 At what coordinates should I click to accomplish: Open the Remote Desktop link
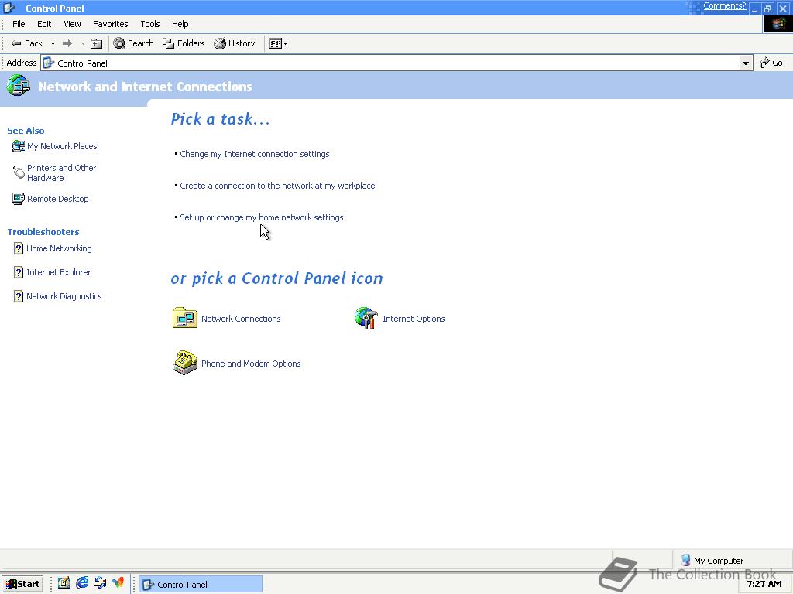point(57,199)
